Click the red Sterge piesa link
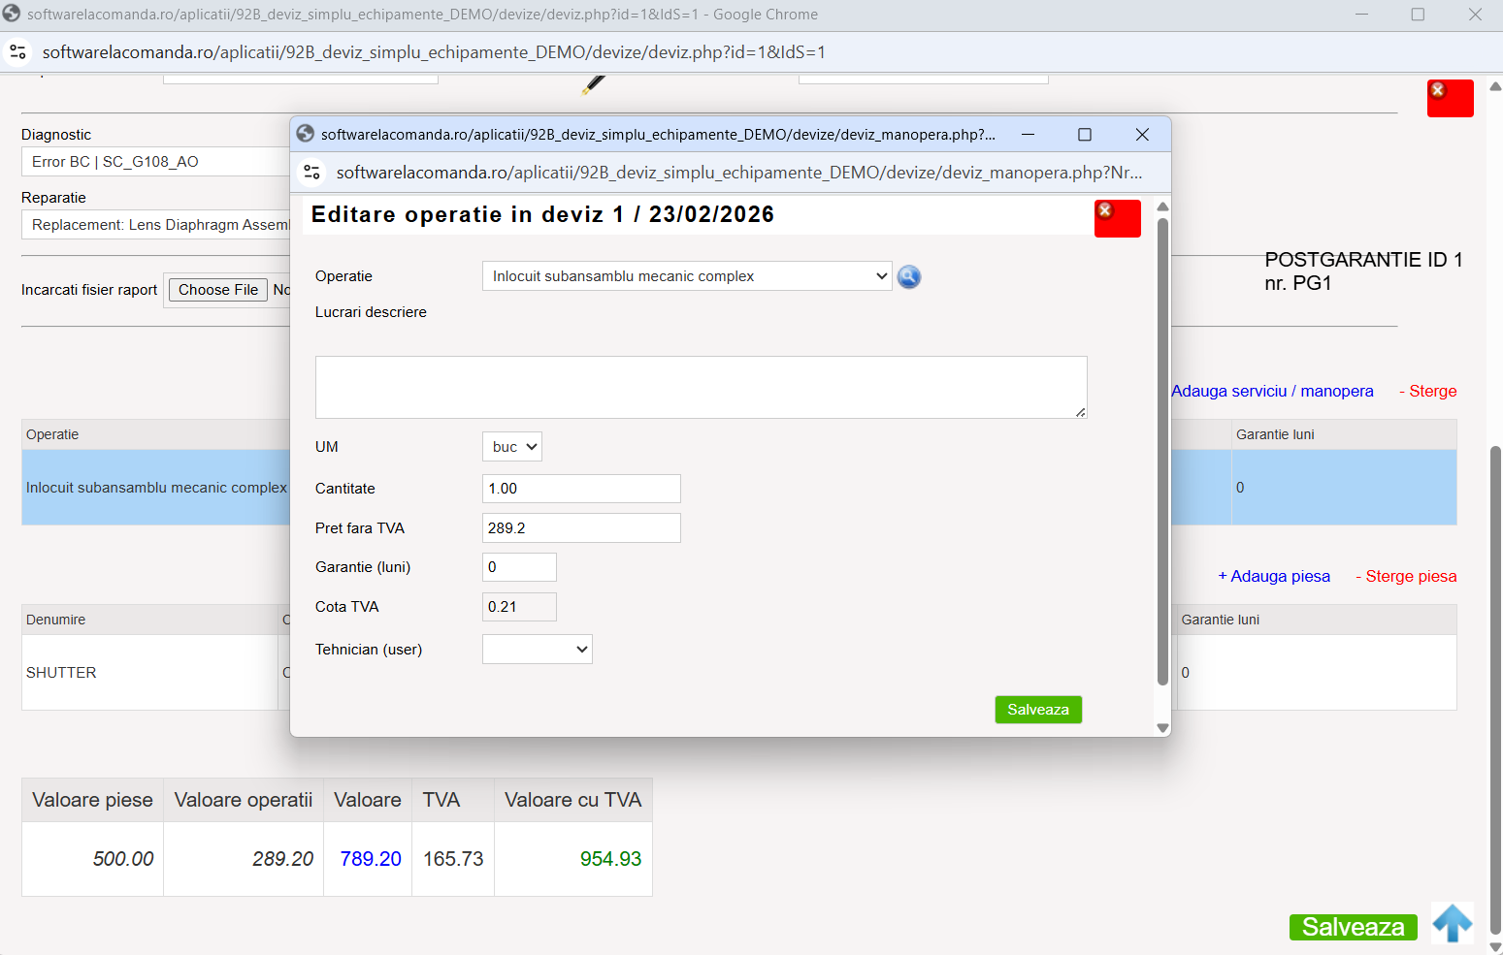Image resolution: width=1503 pixels, height=955 pixels. [x=1406, y=576]
